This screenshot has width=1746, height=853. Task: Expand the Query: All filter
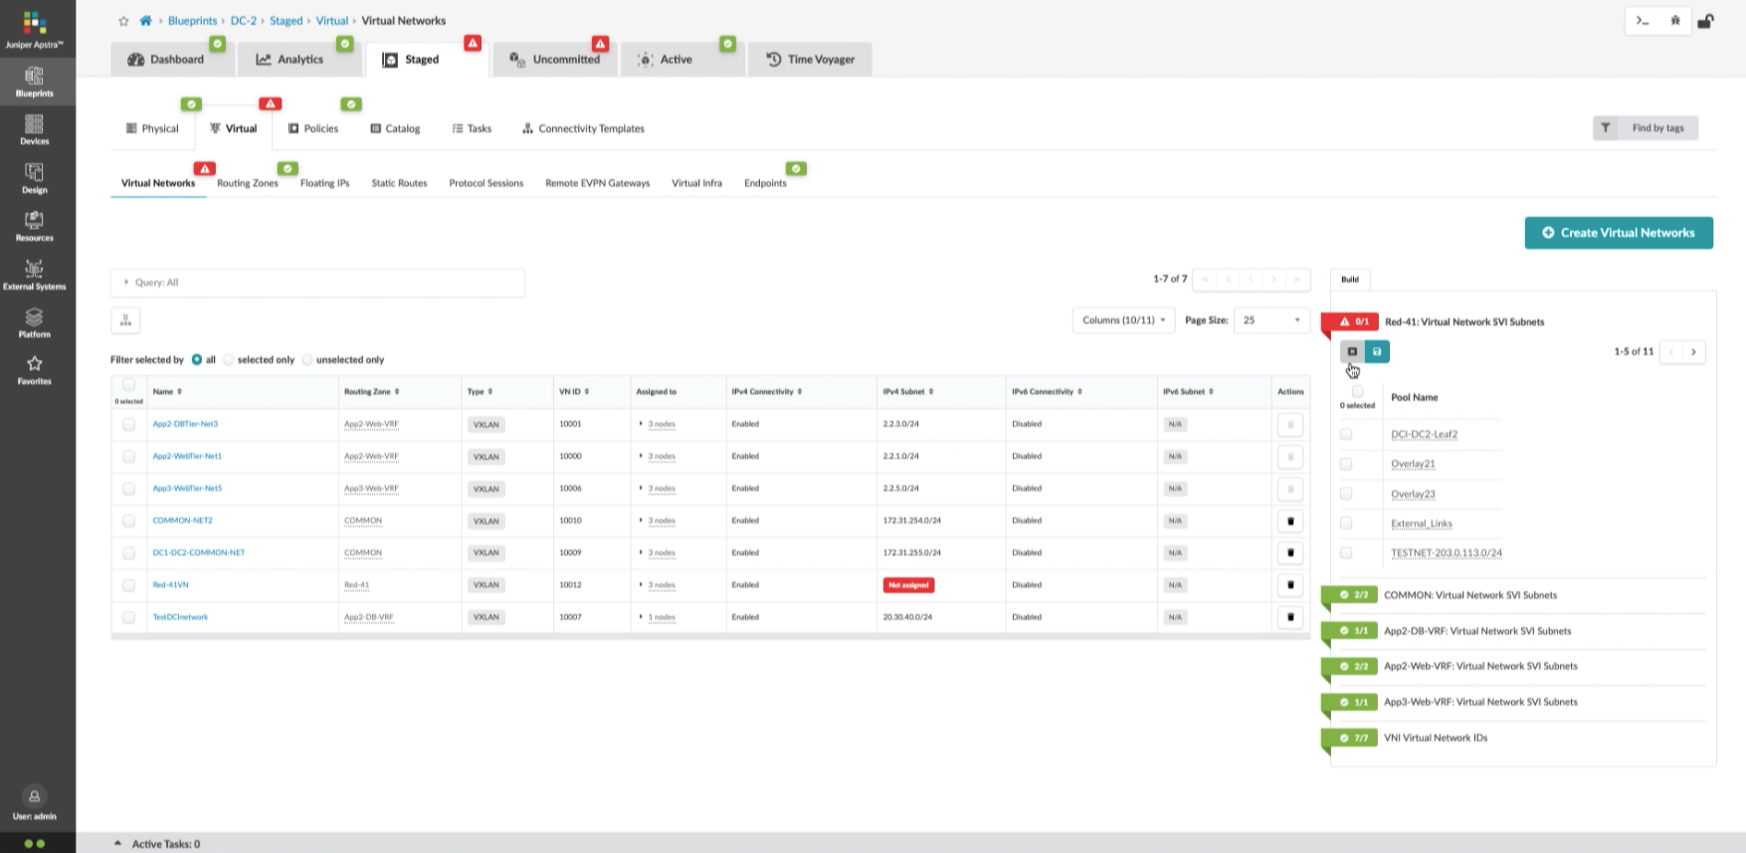tap(317, 283)
